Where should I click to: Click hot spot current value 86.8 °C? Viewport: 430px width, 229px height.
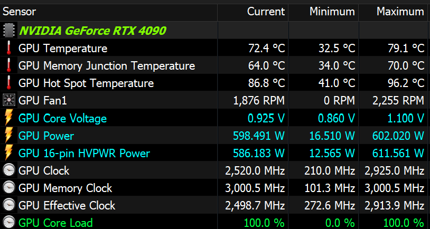click(x=267, y=83)
